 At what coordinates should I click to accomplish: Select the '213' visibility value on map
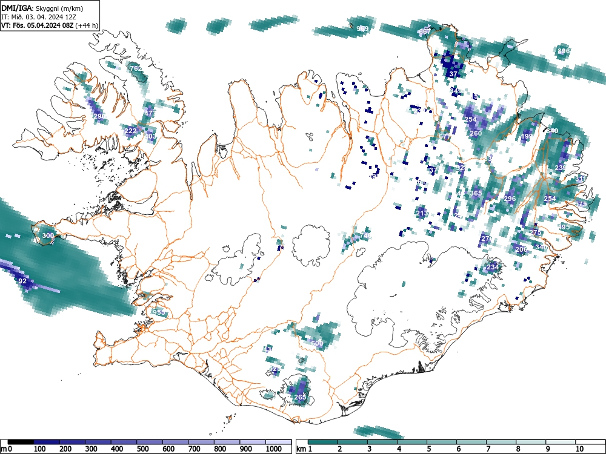pos(422,212)
